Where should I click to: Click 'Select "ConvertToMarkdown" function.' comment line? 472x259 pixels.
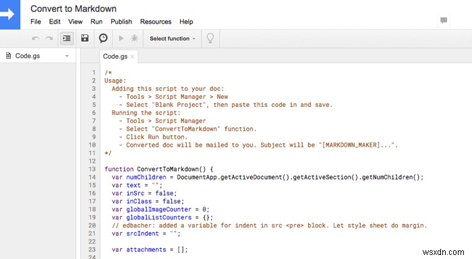click(x=187, y=129)
